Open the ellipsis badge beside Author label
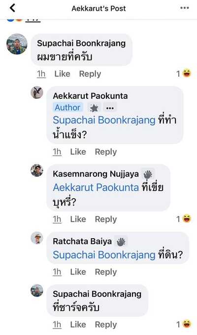 coord(110,108)
